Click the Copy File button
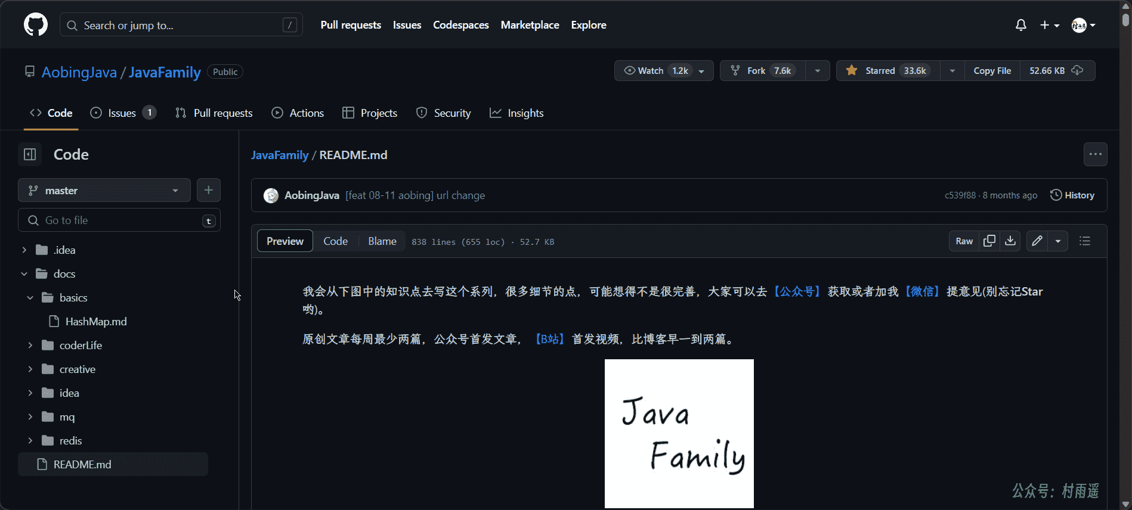This screenshot has width=1132, height=510. 992,70
